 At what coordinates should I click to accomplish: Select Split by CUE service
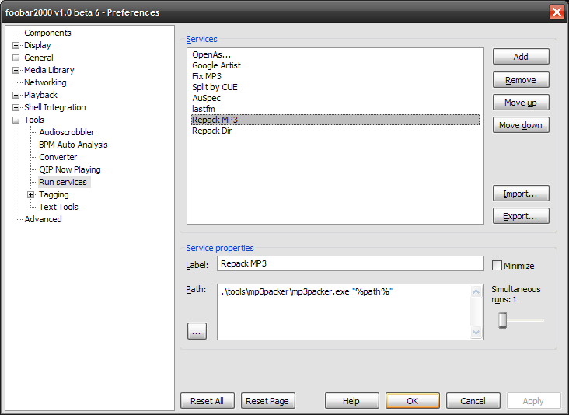[335, 87]
